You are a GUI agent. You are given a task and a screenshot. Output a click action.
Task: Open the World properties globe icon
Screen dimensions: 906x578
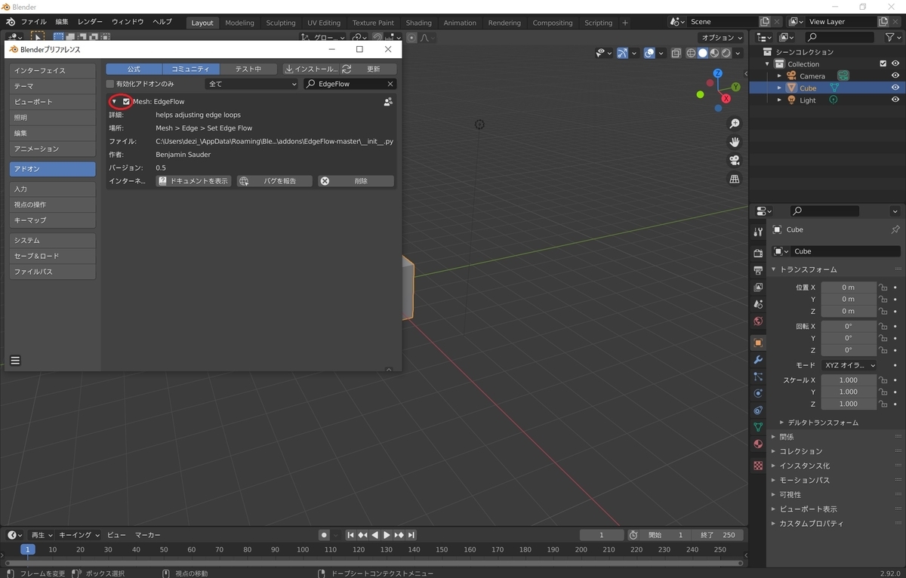[x=757, y=321]
